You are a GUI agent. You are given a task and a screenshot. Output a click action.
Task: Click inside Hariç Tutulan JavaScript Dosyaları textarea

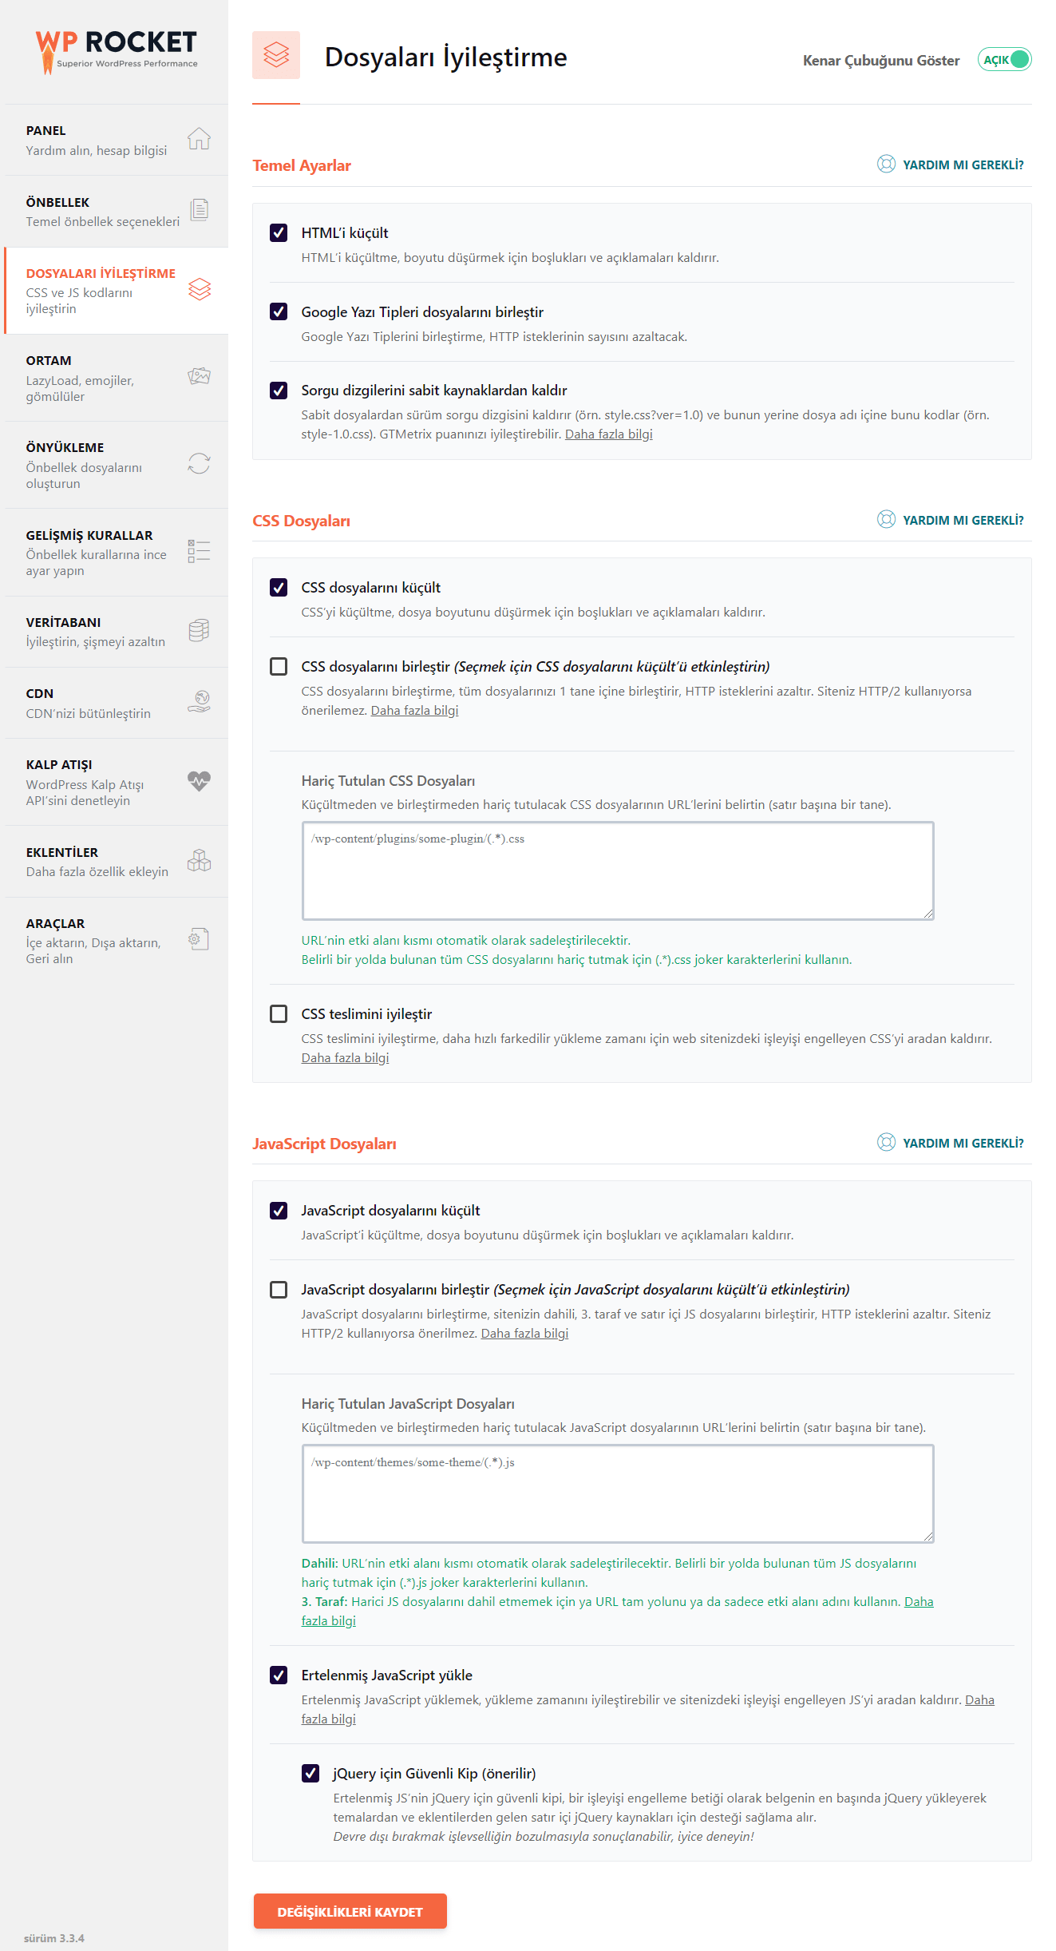[618, 1493]
